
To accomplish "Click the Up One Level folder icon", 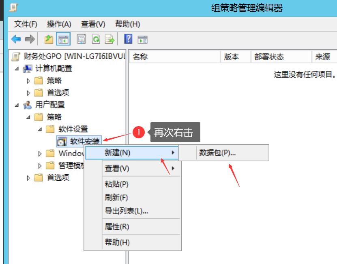I will point(49,39).
